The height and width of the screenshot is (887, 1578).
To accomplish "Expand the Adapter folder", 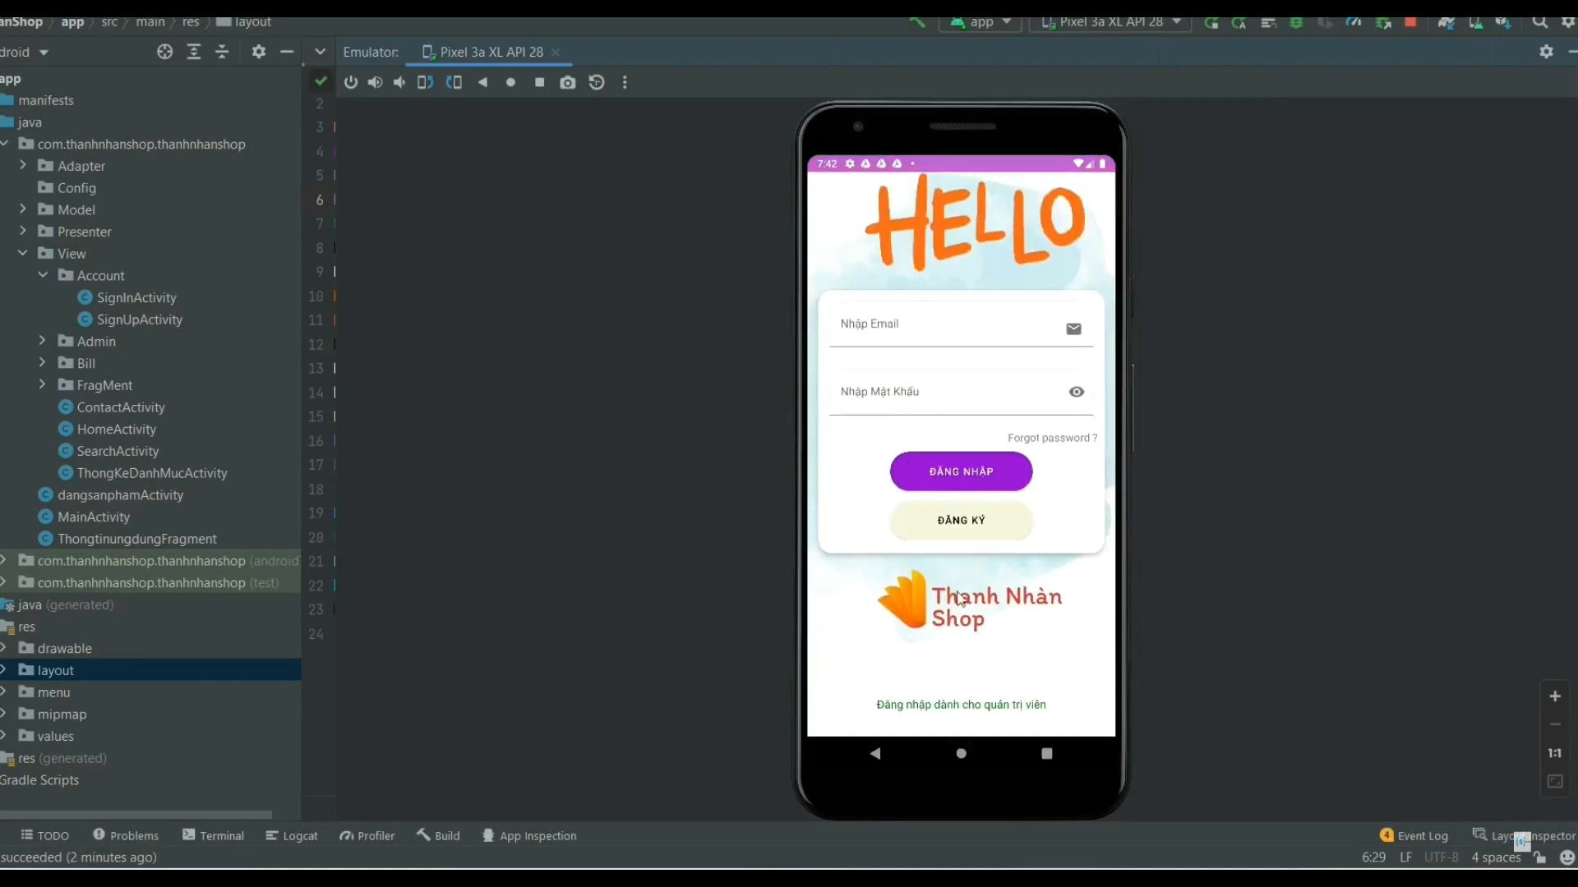I will click(23, 166).
